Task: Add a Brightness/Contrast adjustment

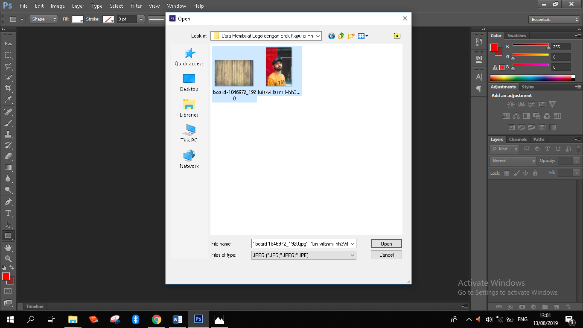Action: coord(511,104)
